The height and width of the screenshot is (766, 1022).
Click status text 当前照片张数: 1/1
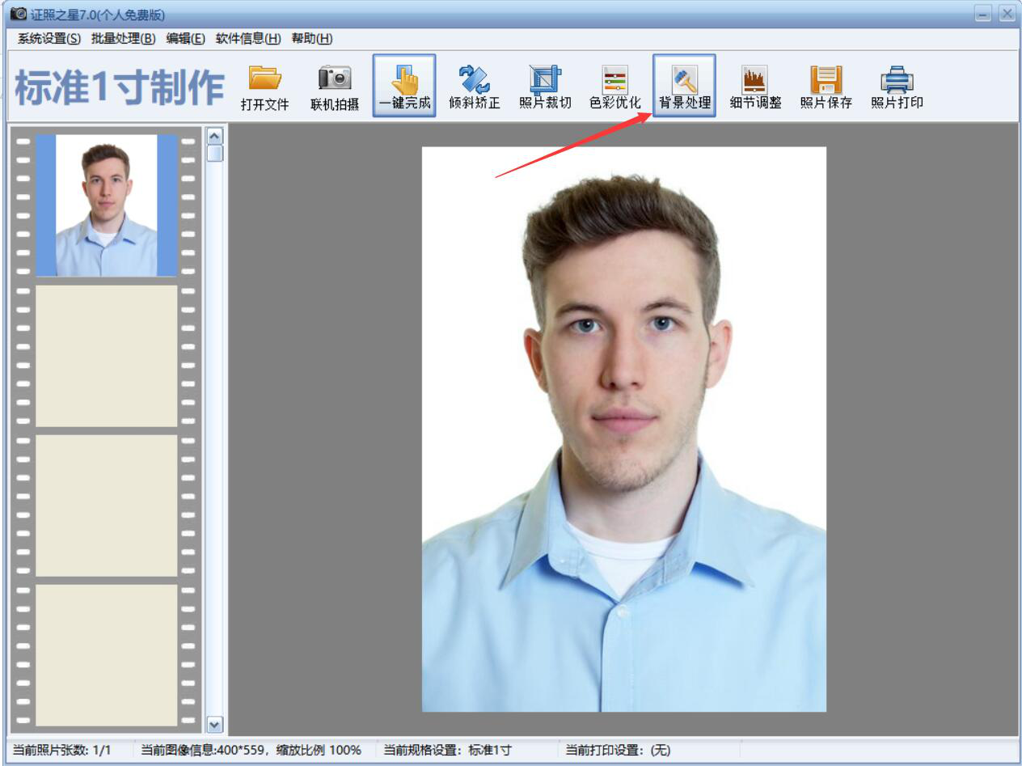(x=62, y=750)
